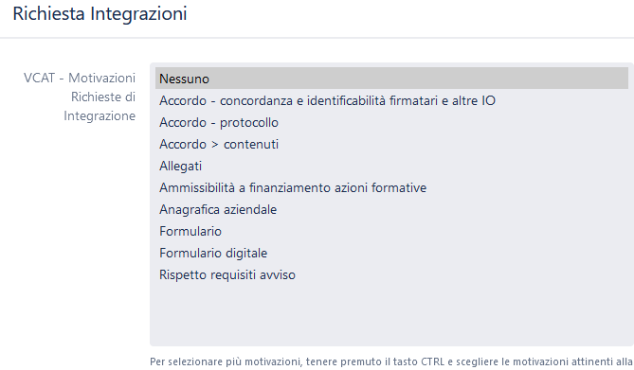This screenshot has height=370, width=634.
Task: Pick the Accordo > contenuti entry
Action: 391,144
